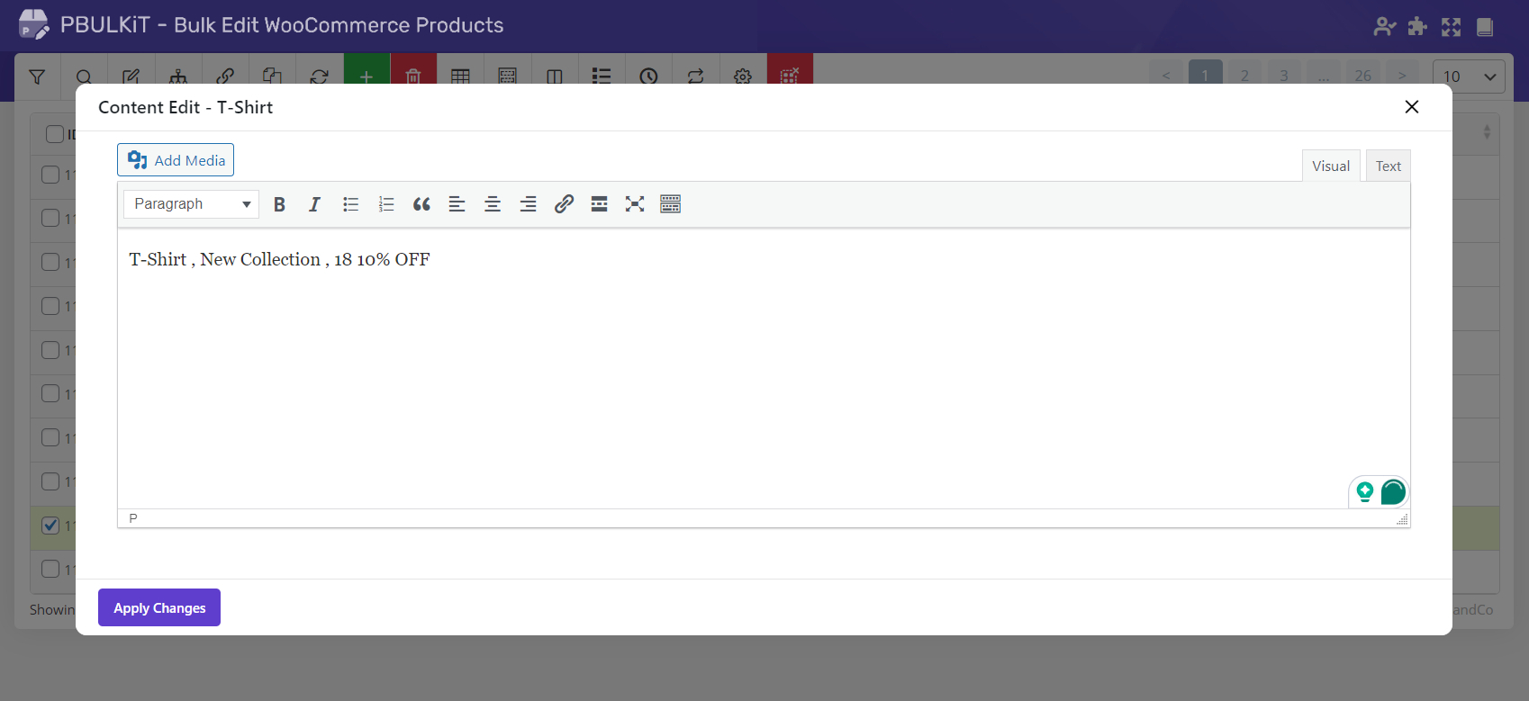Open the Paragraph format dropdown
1529x701 pixels.
[x=191, y=204]
